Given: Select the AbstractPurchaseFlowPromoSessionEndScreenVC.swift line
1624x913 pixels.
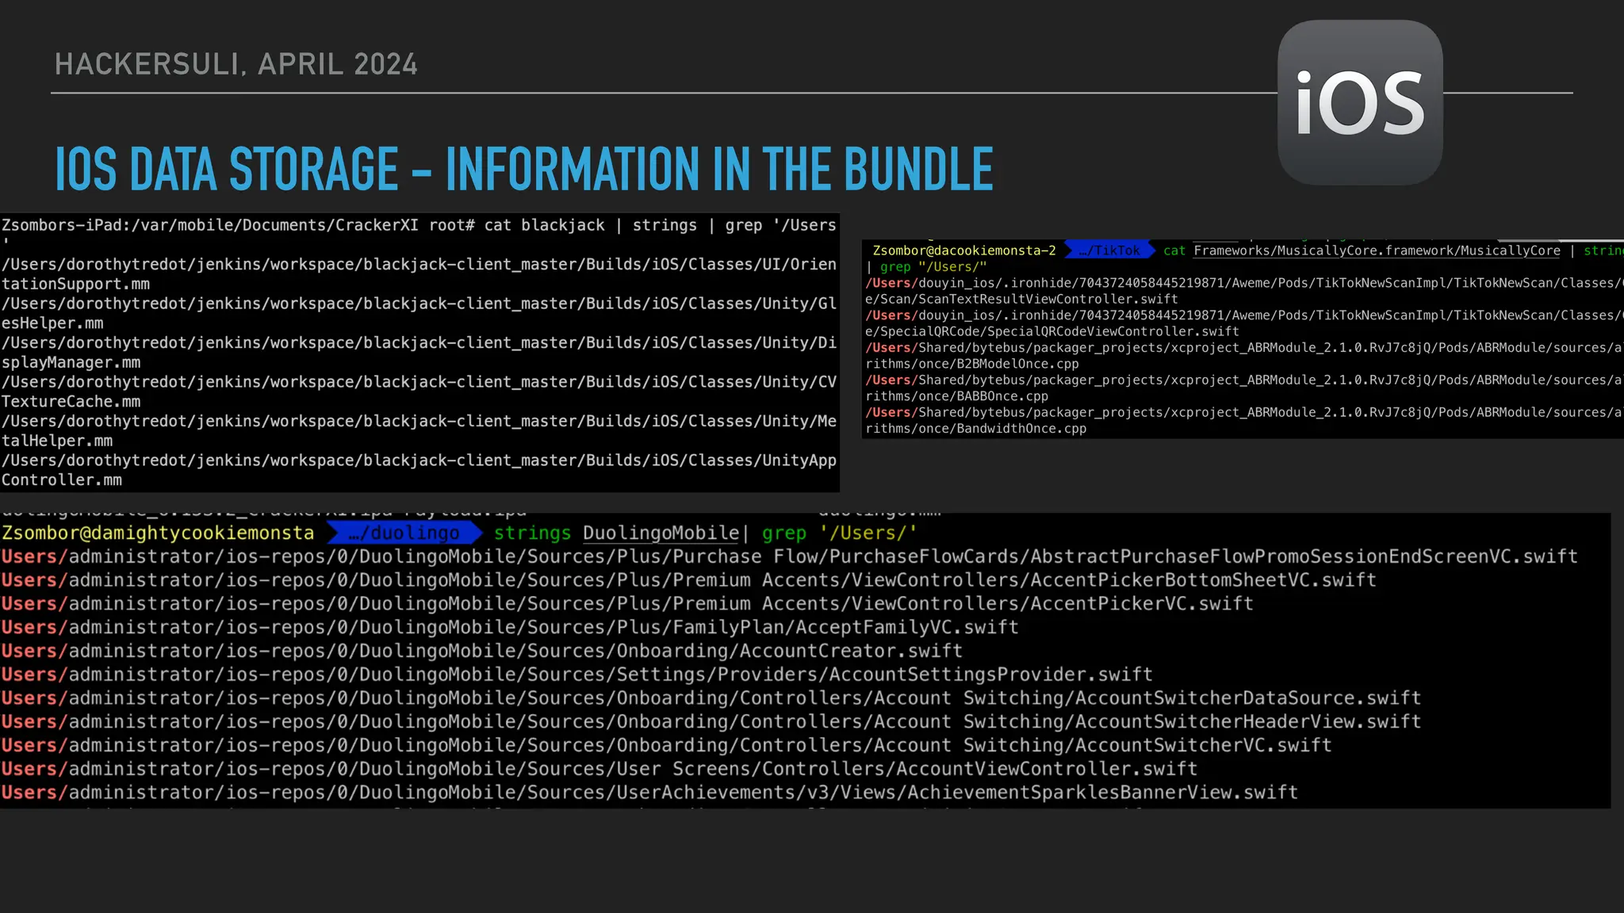Looking at the screenshot, I should (790, 556).
